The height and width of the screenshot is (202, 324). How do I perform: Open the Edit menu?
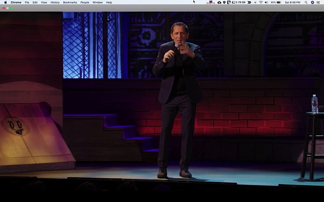click(35, 3)
